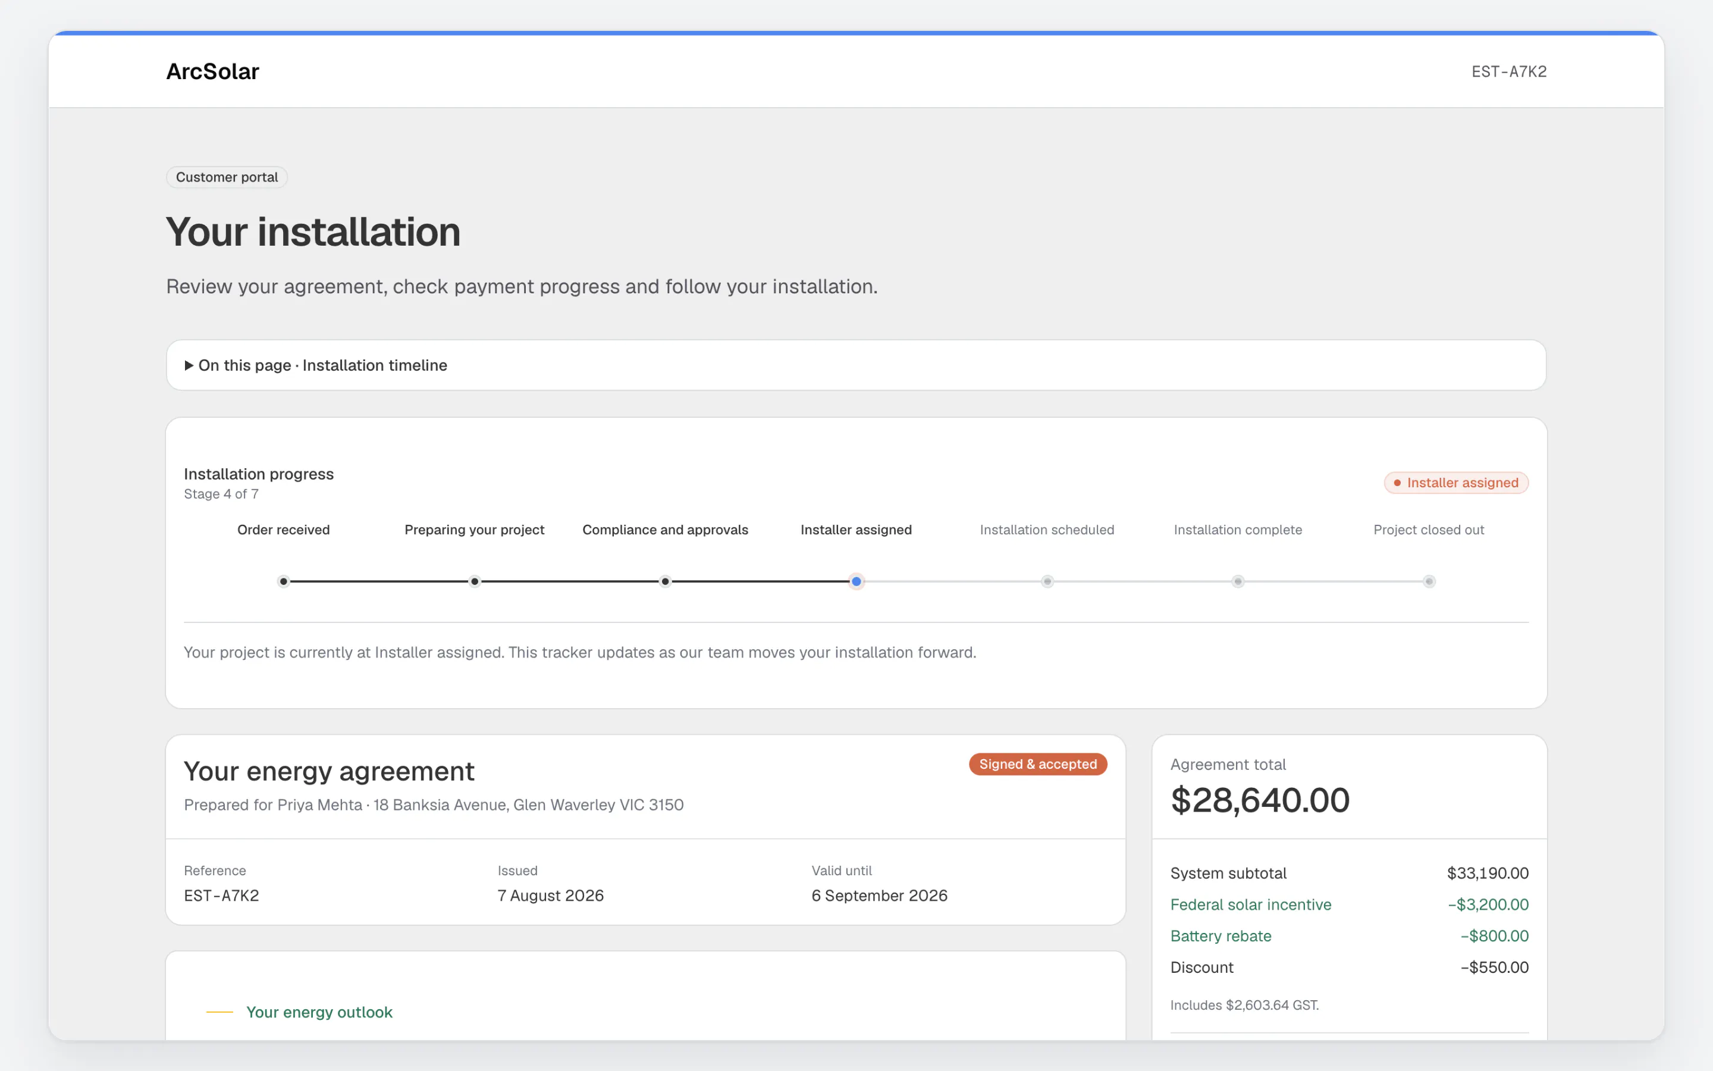Viewport: 1713px width, 1071px height.
Task: Click the $28,640.00 agreement total
Action: 1260,800
